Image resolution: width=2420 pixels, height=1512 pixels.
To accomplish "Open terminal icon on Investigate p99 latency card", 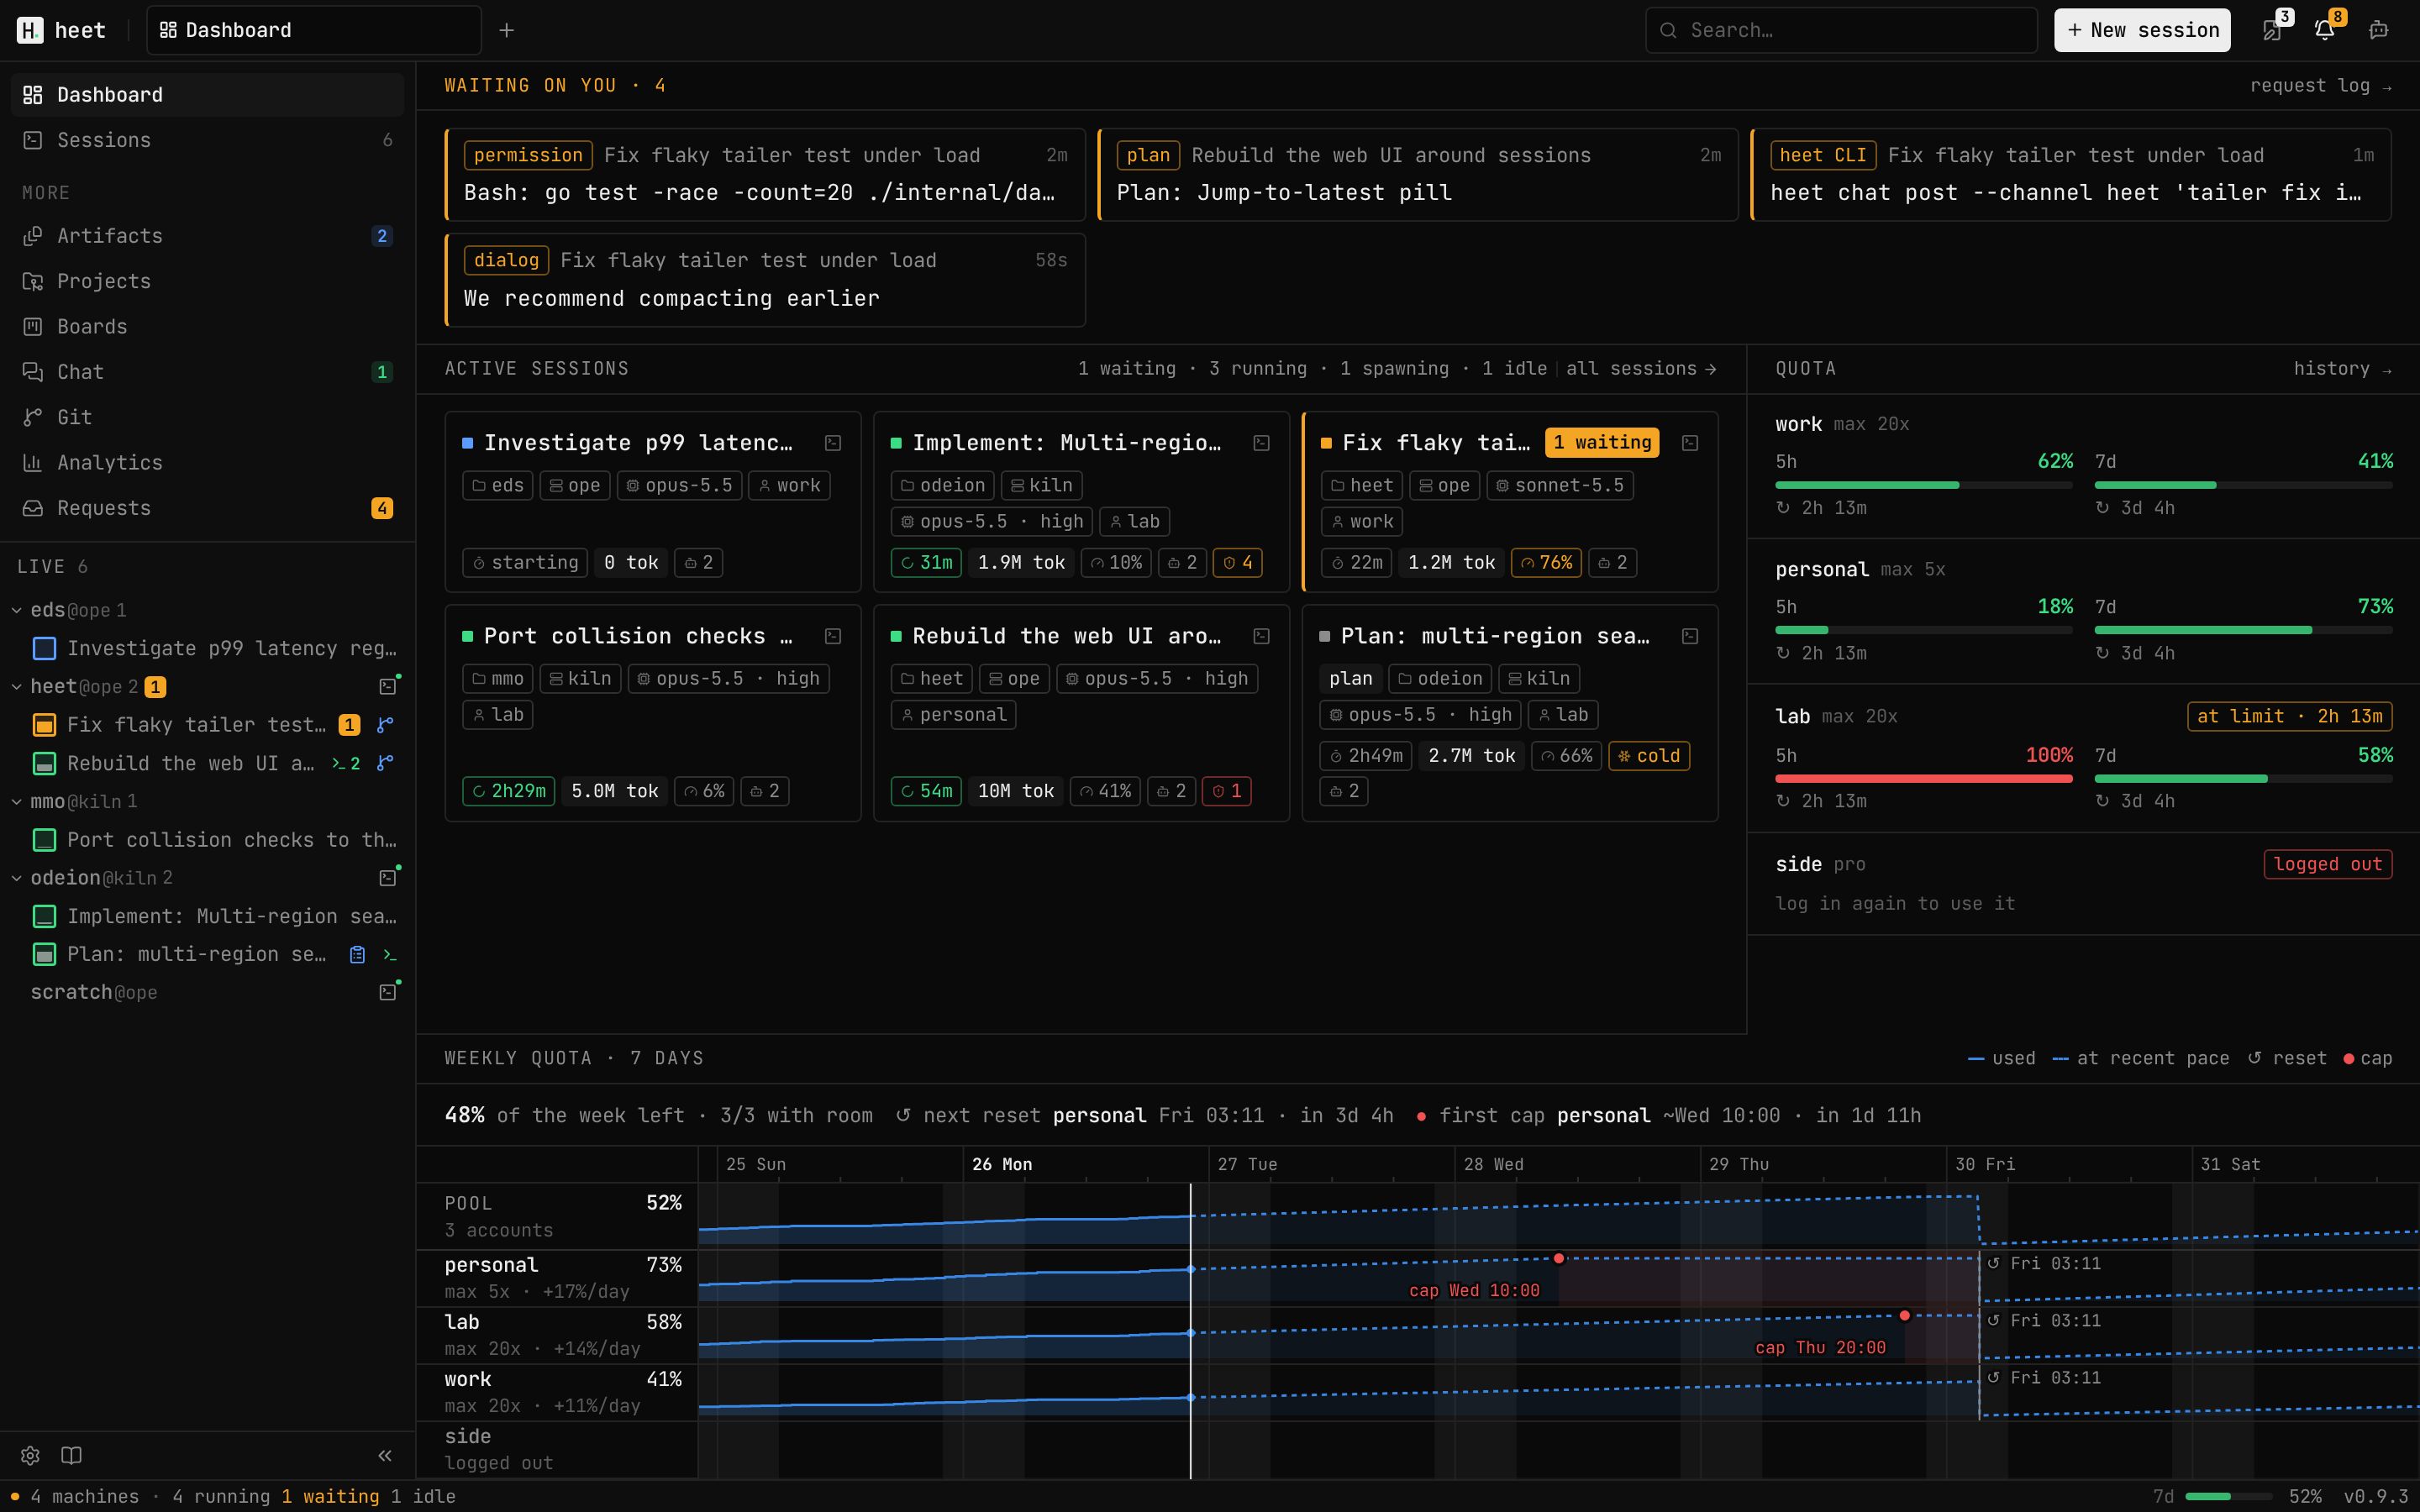I will point(832,443).
